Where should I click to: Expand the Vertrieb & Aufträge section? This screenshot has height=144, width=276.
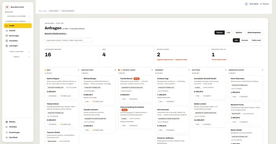[x=18, y=16]
